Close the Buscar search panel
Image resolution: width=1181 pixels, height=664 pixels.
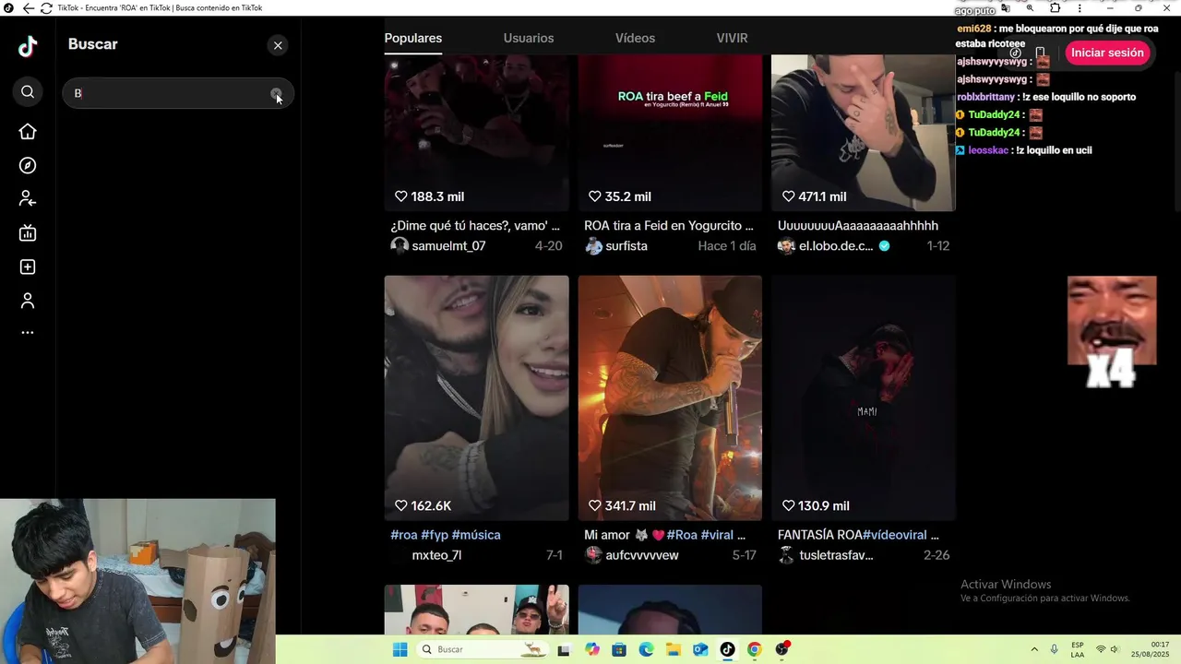[278, 45]
